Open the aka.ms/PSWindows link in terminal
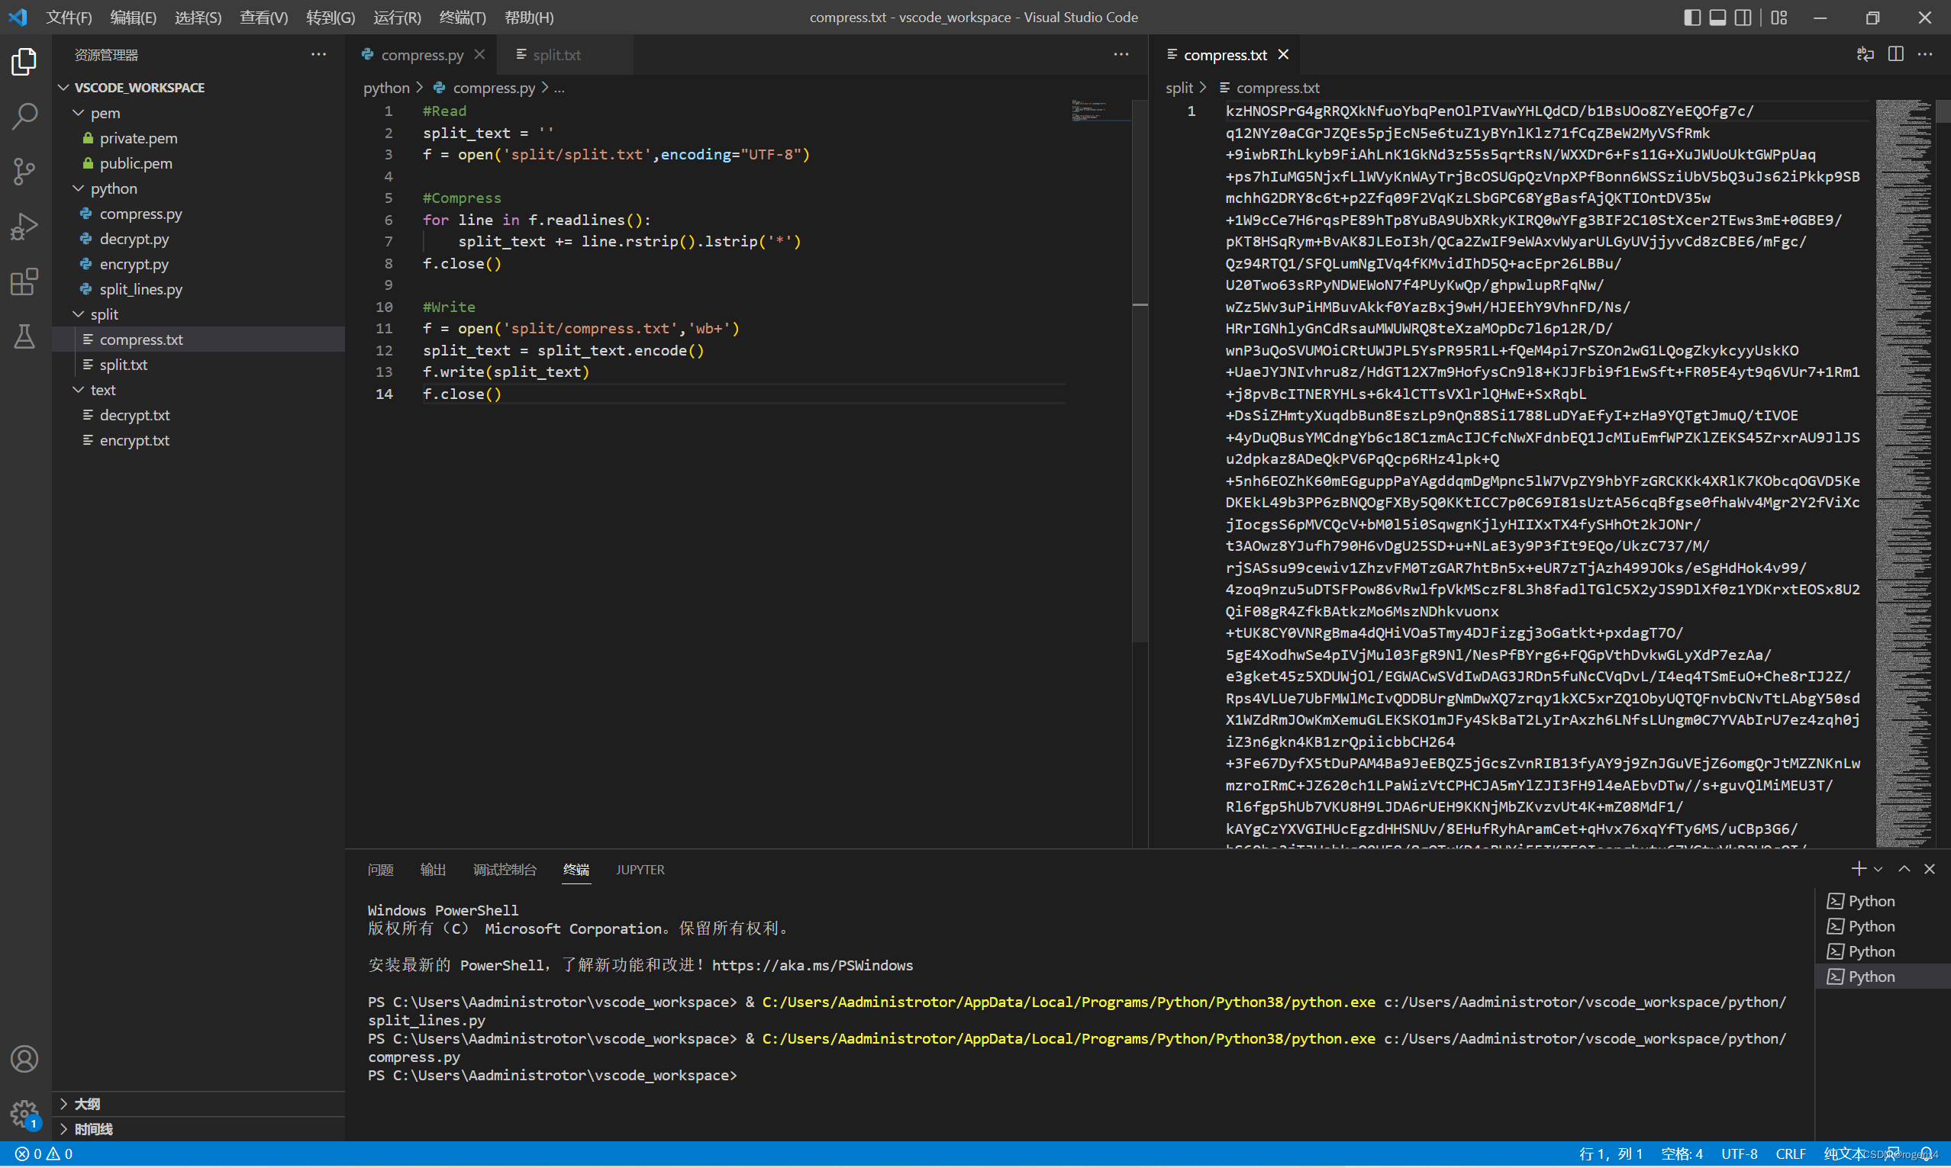The width and height of the screenshot is (1951, 1168). (811, 965)
